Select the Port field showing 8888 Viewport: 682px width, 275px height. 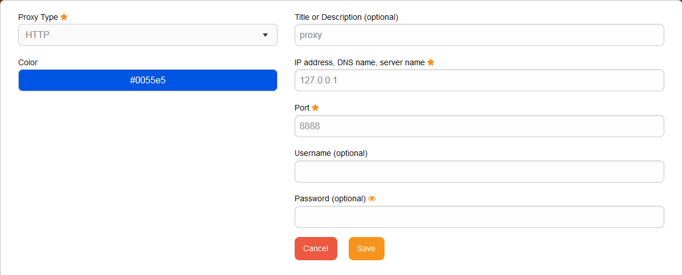(480, 126)
